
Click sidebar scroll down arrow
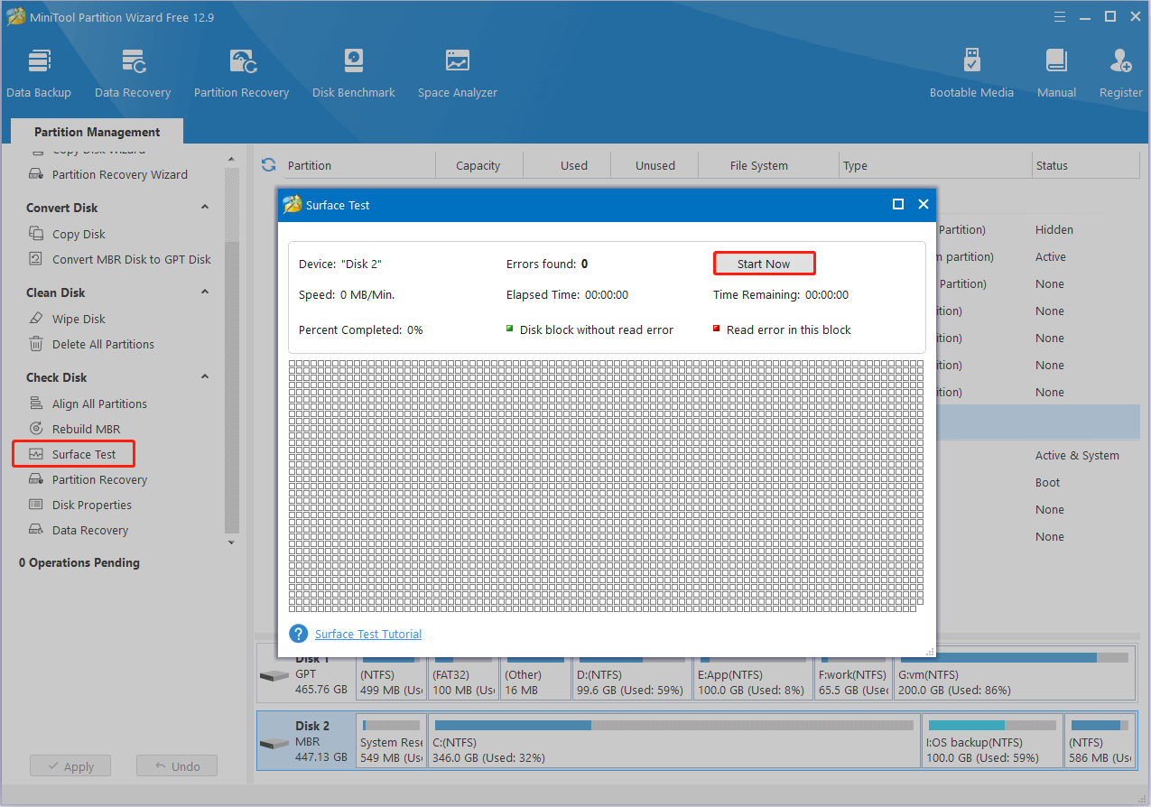[x=231, y=543]
